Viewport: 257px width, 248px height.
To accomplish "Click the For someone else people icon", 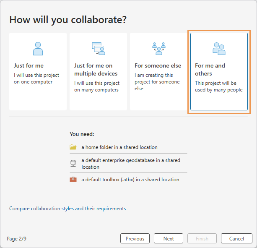I will pyautogui.click(x=158, y=49).
